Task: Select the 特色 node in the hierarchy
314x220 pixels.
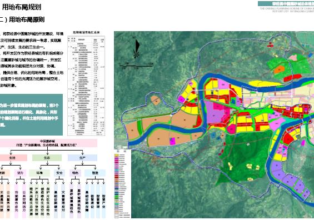Action: 75,173
